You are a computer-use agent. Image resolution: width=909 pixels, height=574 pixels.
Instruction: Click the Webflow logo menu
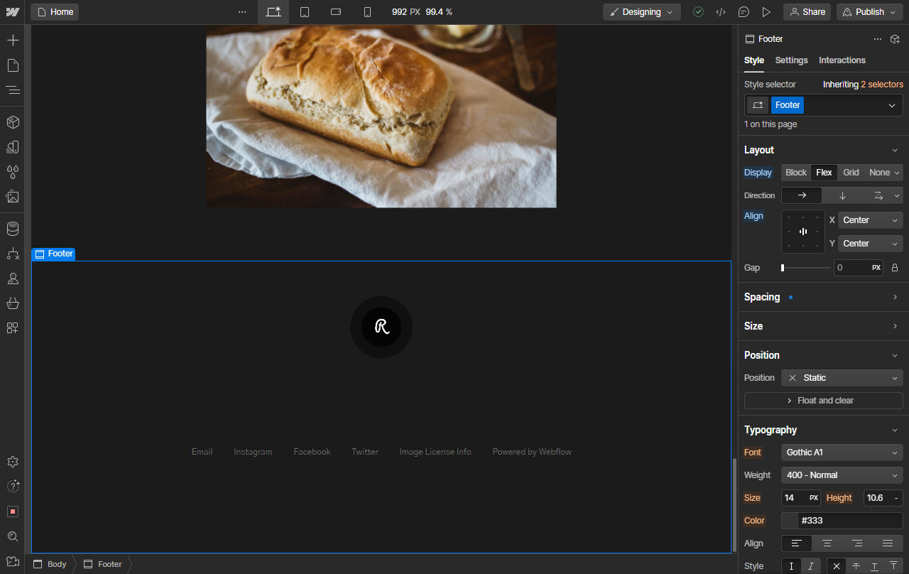pos(13,12)
